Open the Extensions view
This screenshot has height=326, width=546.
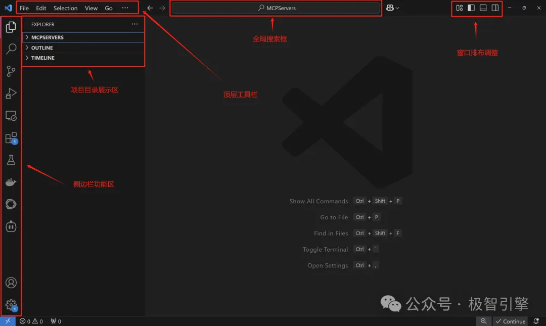tap(11, 137)
